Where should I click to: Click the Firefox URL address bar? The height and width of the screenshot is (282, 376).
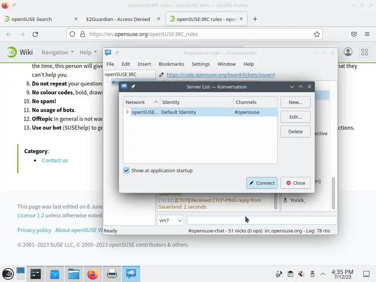click(x=195, y=34)
